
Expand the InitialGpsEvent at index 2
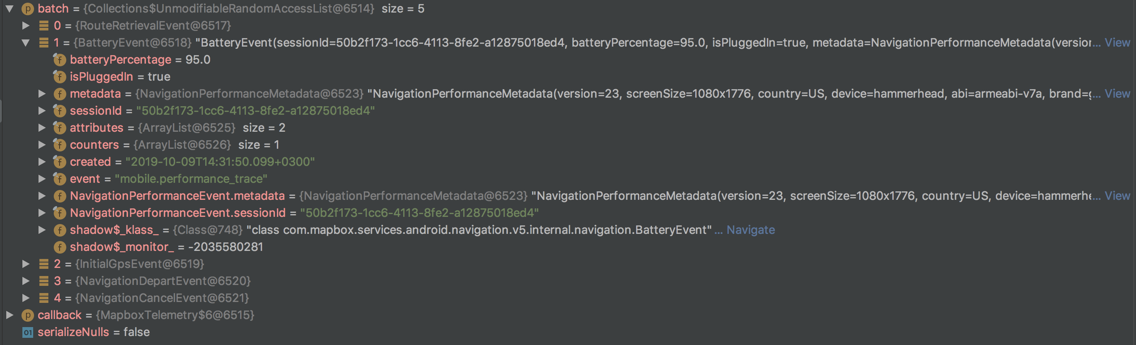pos(26,264)
